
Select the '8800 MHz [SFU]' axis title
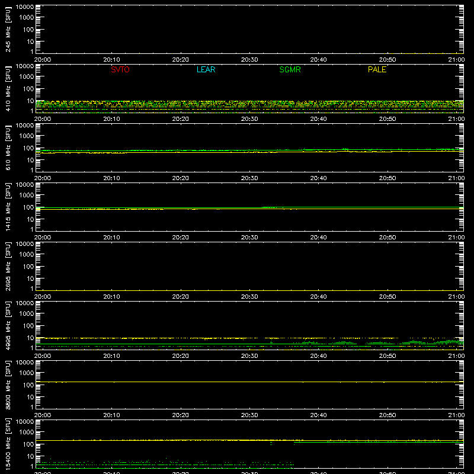(x=8, y=385)
